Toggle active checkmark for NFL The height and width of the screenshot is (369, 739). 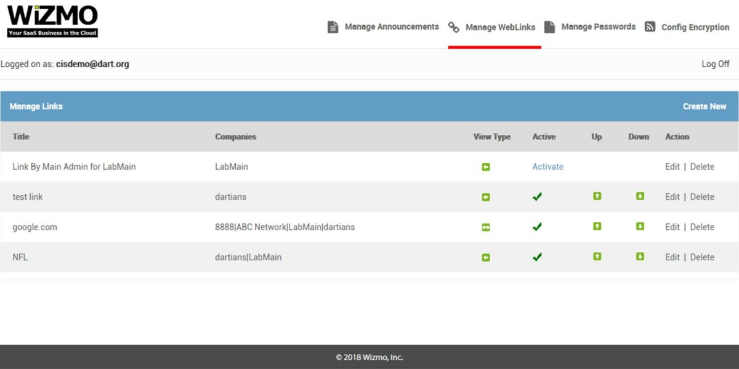point(537,257)
